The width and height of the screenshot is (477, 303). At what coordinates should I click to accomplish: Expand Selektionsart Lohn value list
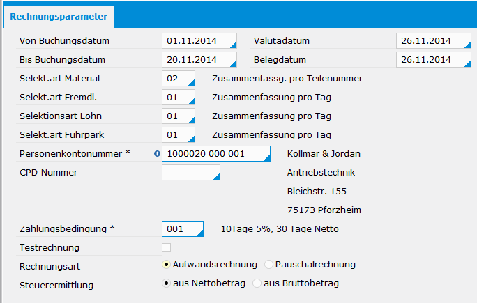click(x=191, y=121)
